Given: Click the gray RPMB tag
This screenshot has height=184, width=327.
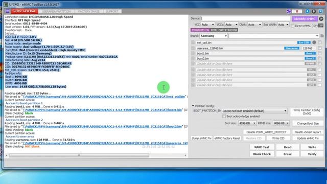Looking at the screenshot, I should (310, 63).
